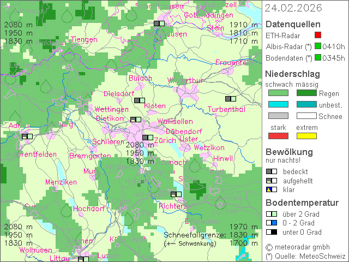Click the 'meteoradar gmbh' copyright text
Viewport: 349px width, 262px height.
pos(305,247)
